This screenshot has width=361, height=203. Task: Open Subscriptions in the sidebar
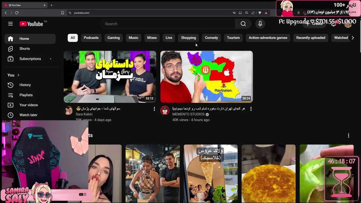click(x=30, y=59)
